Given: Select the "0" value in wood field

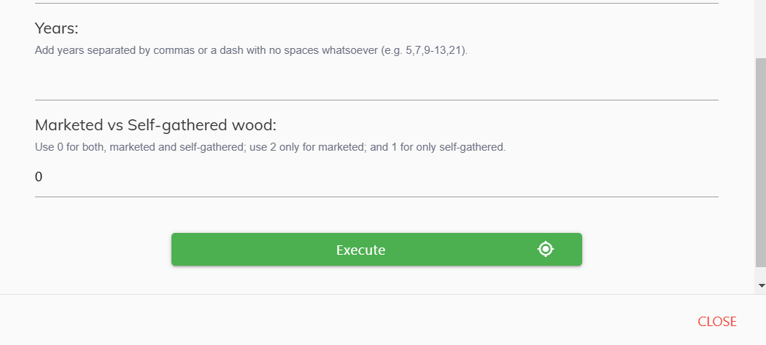Looking at the screenshot, I should pyautogui.click(x=39, y=177).
